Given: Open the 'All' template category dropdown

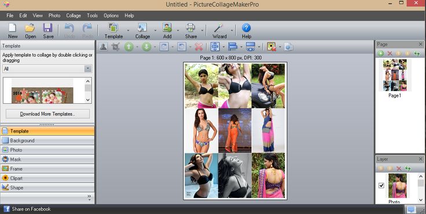Looking at the screenshot, I should [x=88, y=69].
